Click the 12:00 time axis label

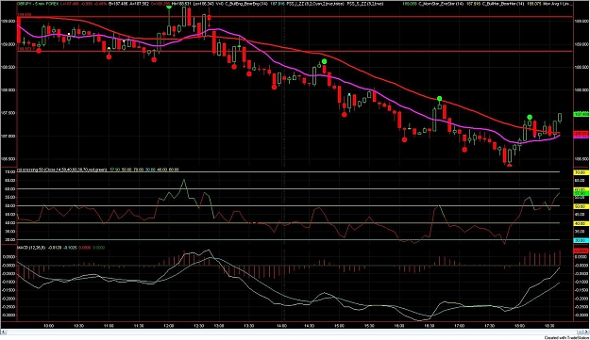click(169, 326)
